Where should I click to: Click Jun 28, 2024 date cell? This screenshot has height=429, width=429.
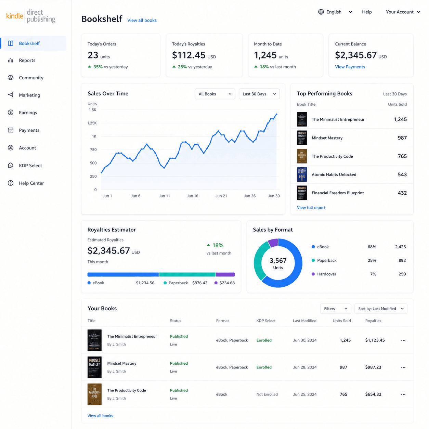[x=305, y=367]
